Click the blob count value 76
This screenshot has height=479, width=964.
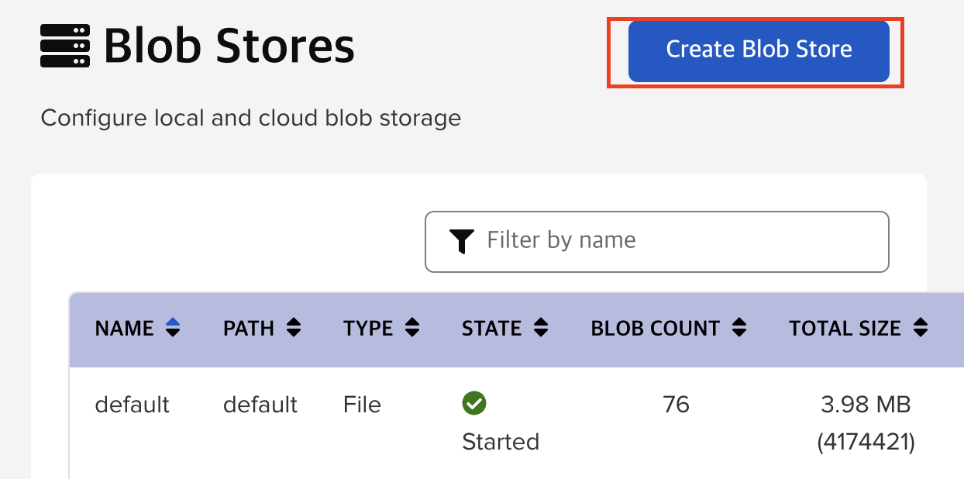677,405
